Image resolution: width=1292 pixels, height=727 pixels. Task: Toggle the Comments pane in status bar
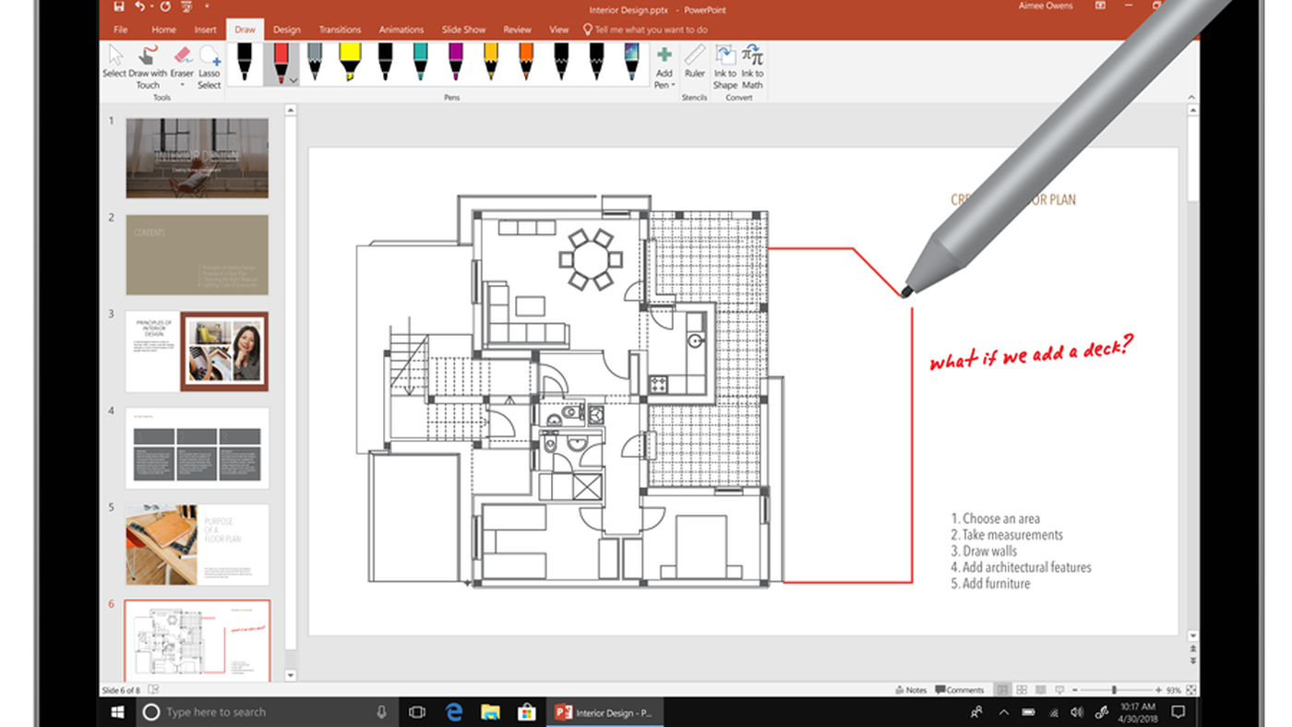[960, 690]
